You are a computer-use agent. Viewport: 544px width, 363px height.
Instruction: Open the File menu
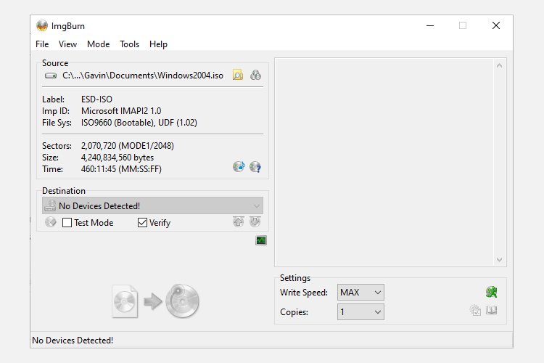[x=42, y=44]
